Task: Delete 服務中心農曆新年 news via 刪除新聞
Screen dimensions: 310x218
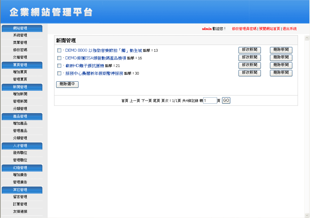Action: pos(281,73)
